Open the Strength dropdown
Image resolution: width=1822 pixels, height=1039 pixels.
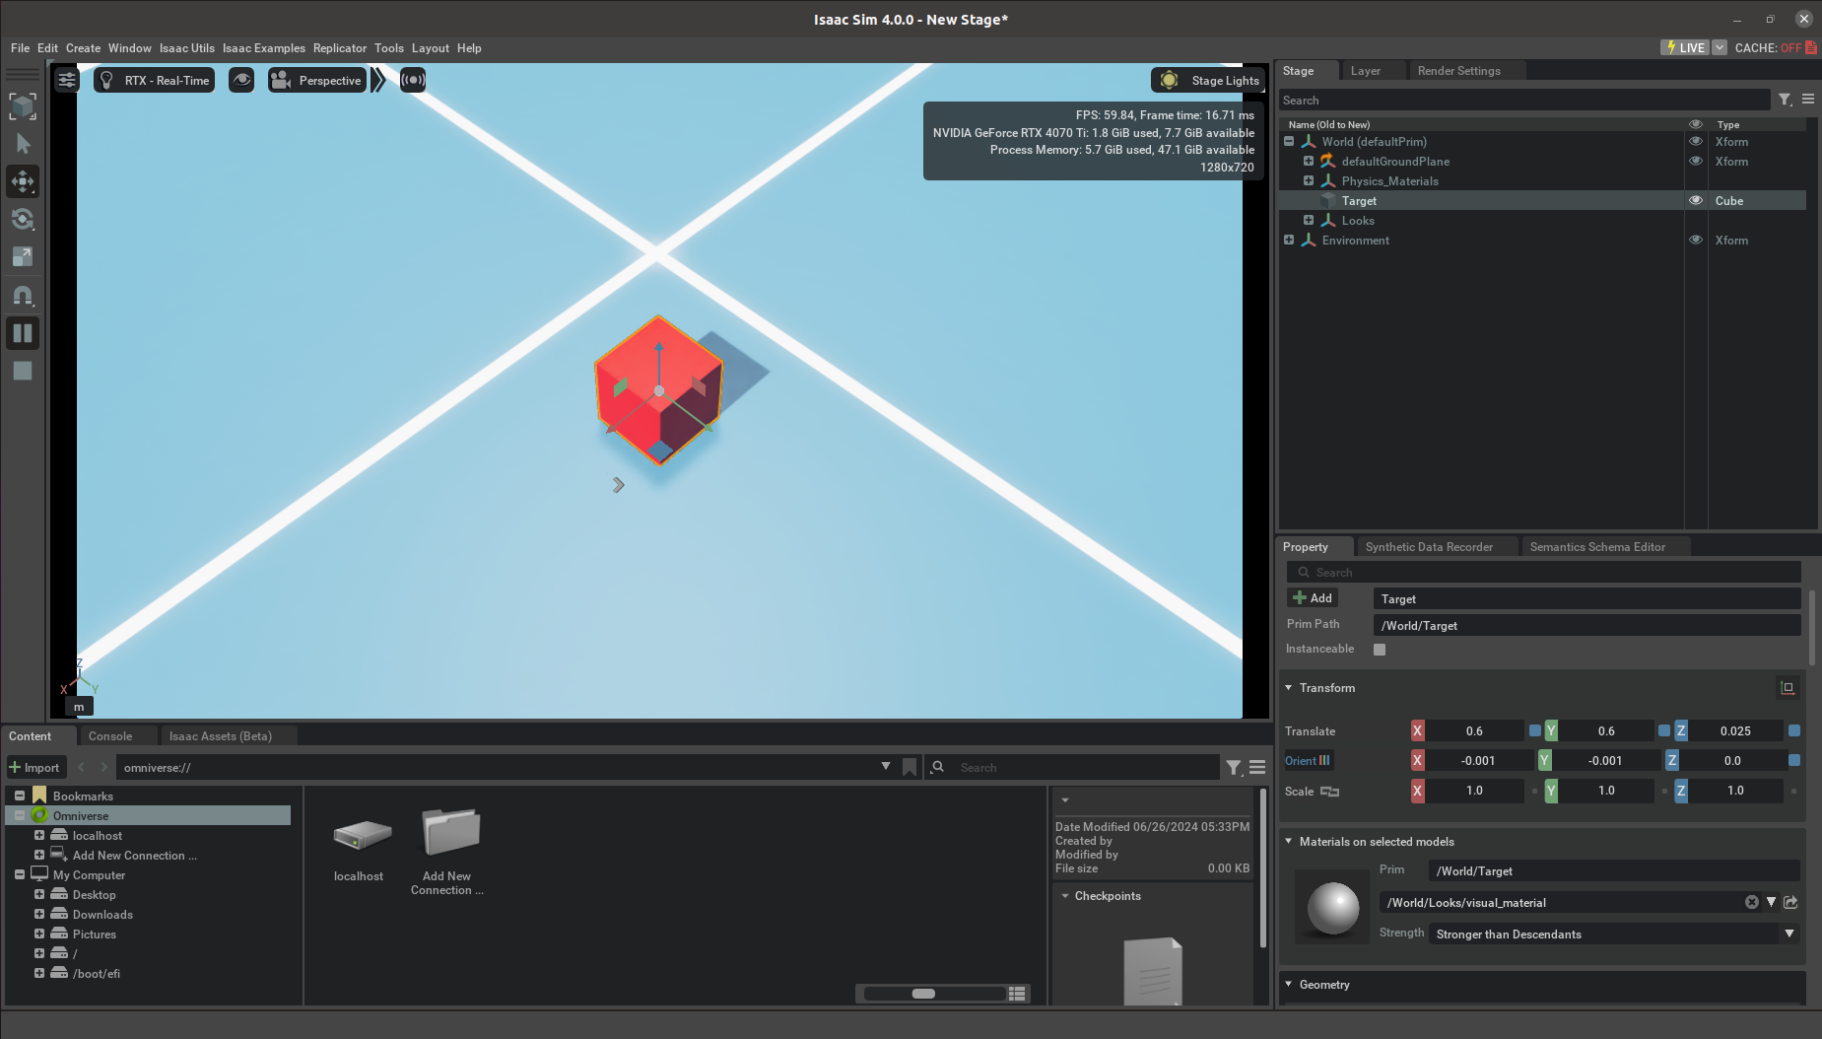pyautogui.click(x=1614, y=934)
